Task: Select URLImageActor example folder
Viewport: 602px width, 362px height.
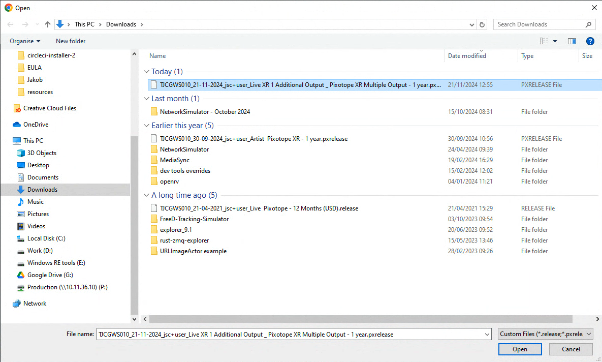Action: coord(193,251)
